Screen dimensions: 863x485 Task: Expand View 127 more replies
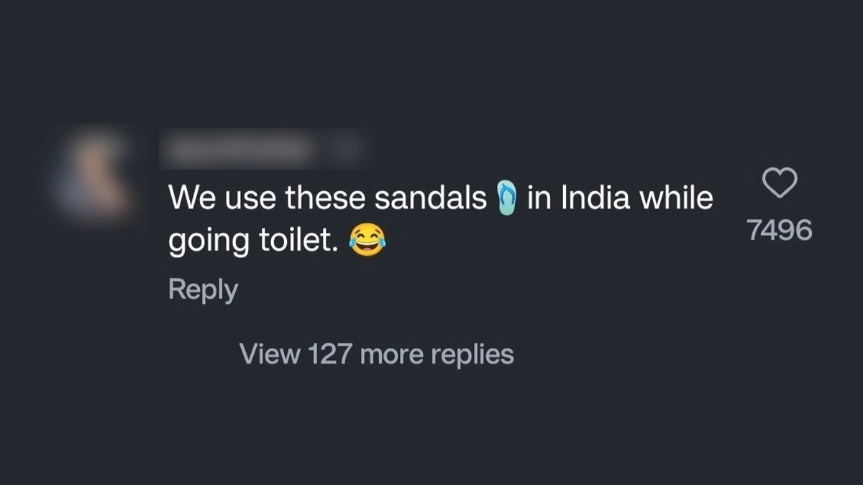(376, 354)
